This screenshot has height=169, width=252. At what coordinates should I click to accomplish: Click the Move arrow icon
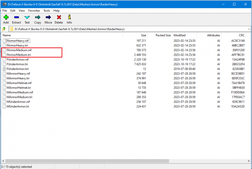(x=48, y=18)
